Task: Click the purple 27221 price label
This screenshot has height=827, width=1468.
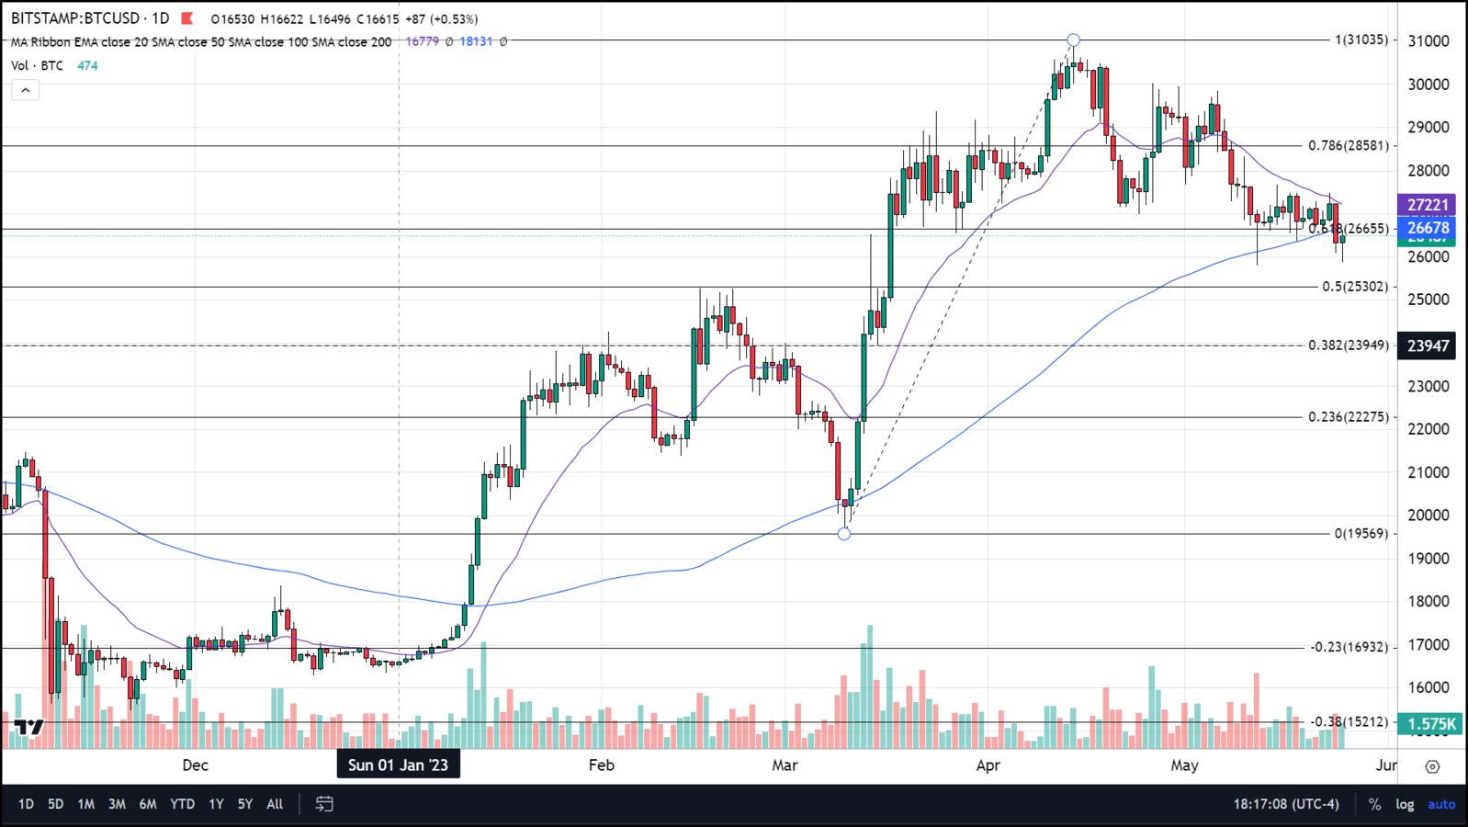Action: point(1427,205)
